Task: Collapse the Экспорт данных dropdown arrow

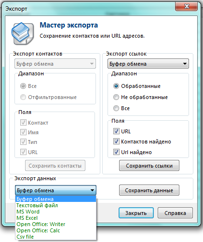Action: pos(92,190)
